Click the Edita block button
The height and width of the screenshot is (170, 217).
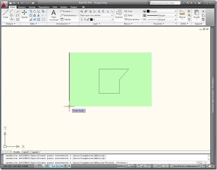(128, 15)
